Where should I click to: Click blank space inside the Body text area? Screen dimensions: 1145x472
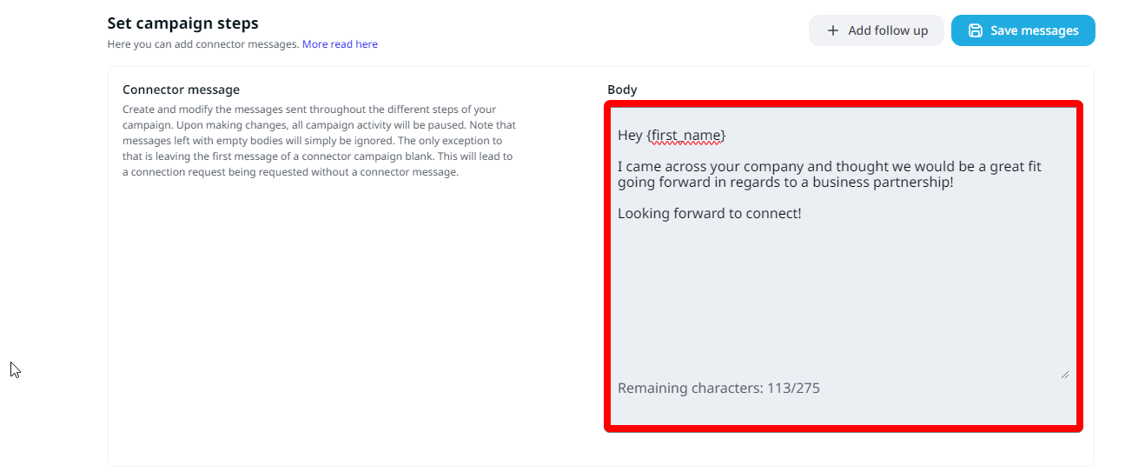tap(839, 296)
